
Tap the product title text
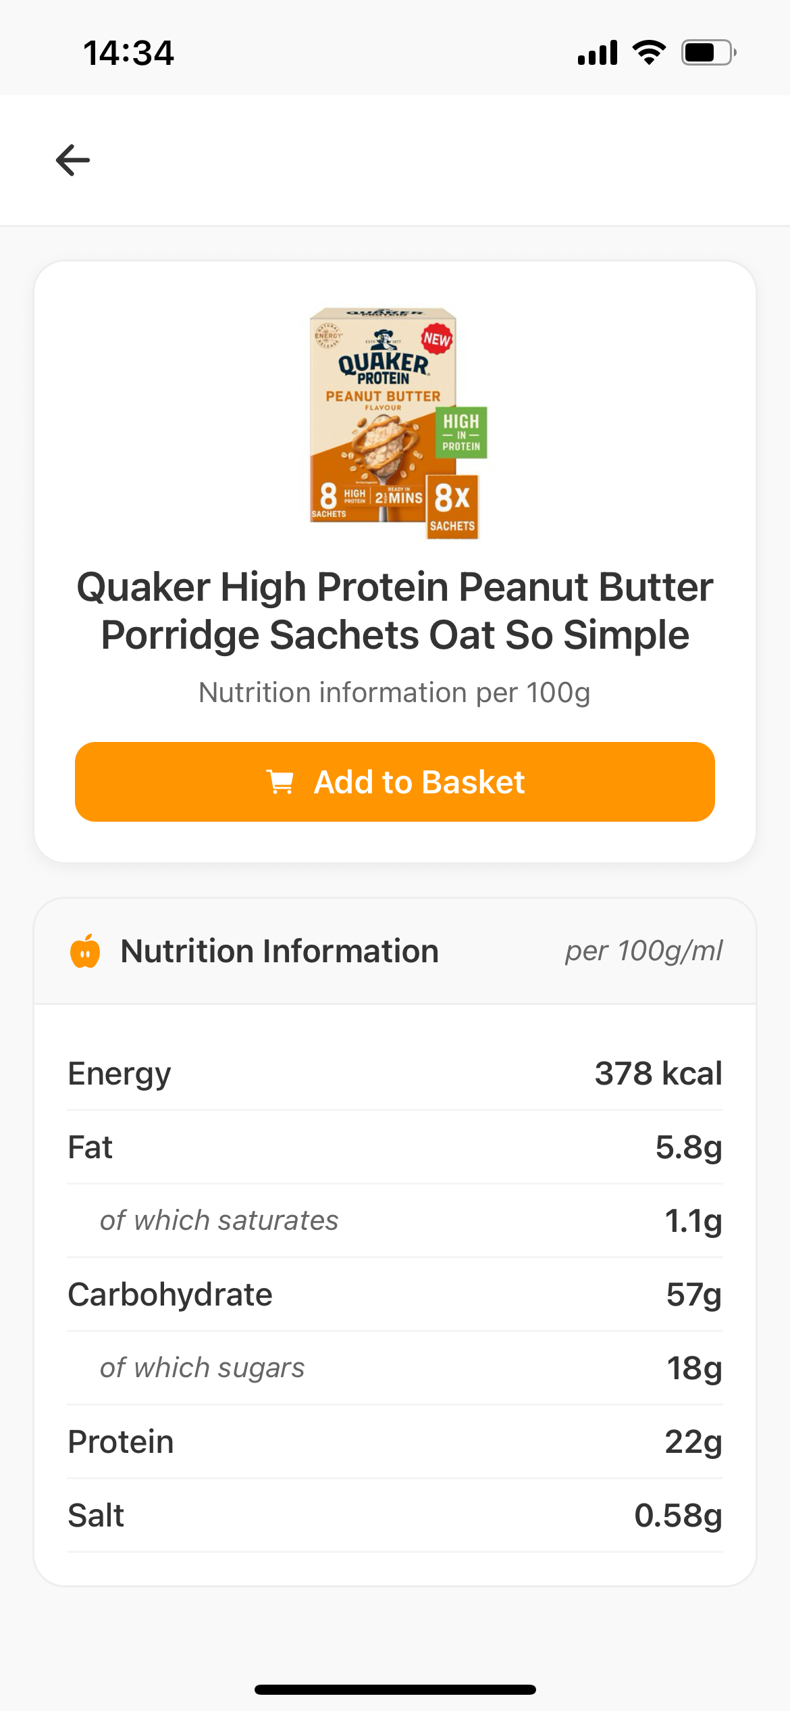(x=395, y=611)
